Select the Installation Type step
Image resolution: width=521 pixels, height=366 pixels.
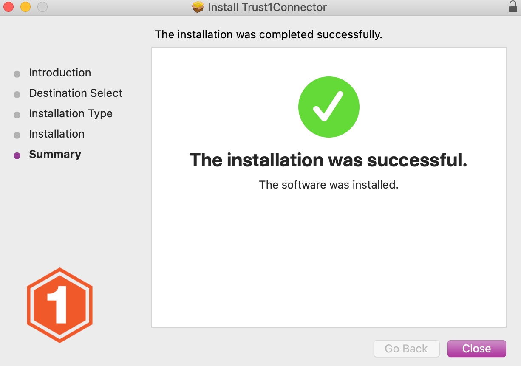point(71,113)
